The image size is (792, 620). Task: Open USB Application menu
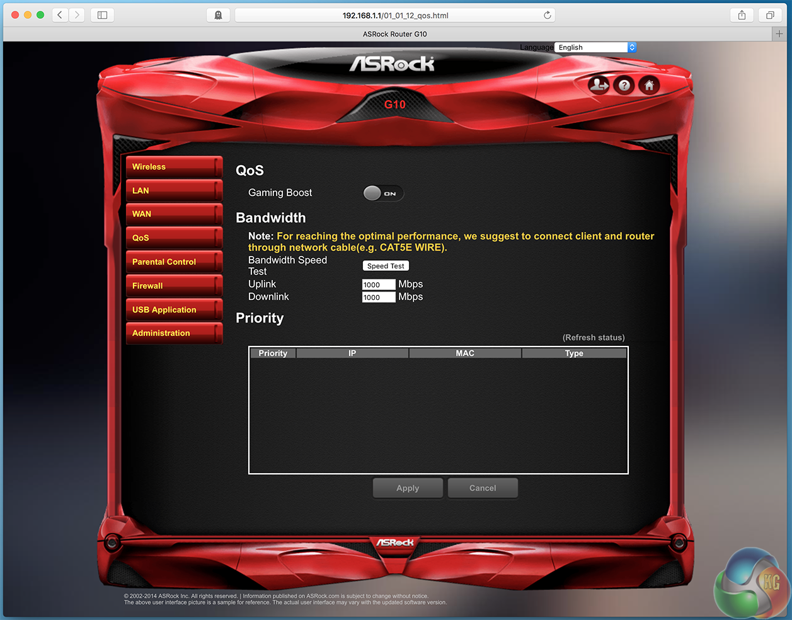[x=174, y=310]
